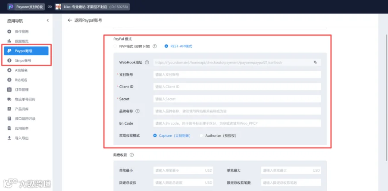The height and width of the screenshot is (191, 388).
Task: Click the help icon beside 限定收款
Action: click(131, 155)
